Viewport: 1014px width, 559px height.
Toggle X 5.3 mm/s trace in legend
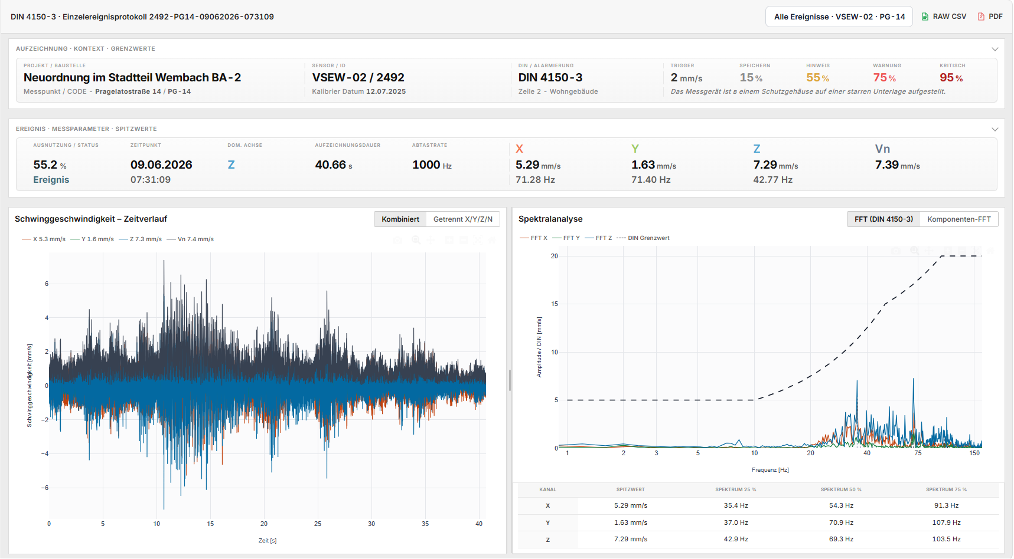[x=44, y=239]
